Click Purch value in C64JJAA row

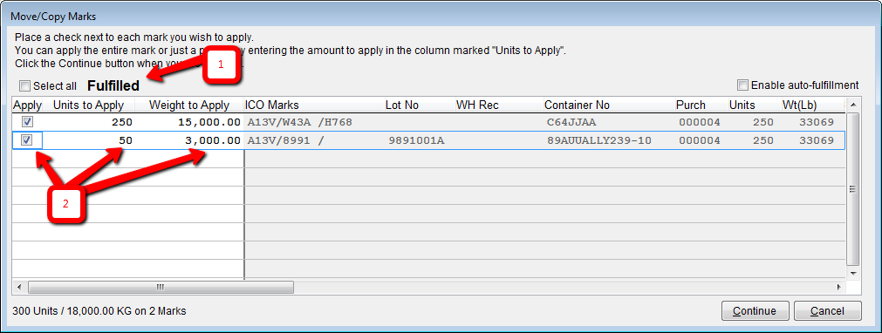pos(699,123)
